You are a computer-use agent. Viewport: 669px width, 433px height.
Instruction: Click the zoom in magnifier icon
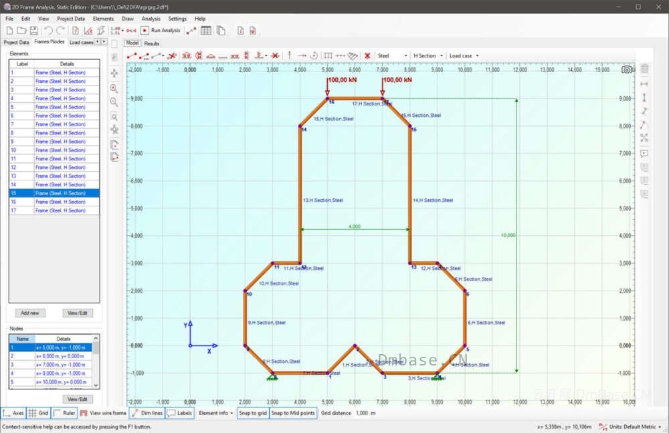[114, 88]
